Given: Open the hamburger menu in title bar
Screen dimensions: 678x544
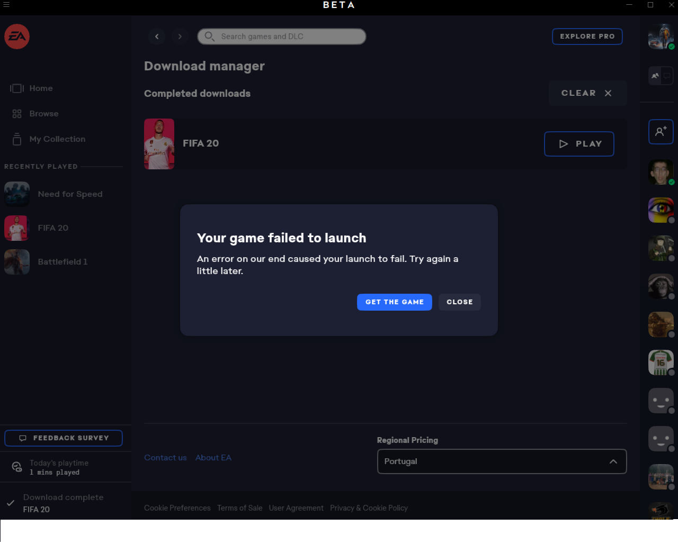Looking at the screenshot, I should pos(6,5).
